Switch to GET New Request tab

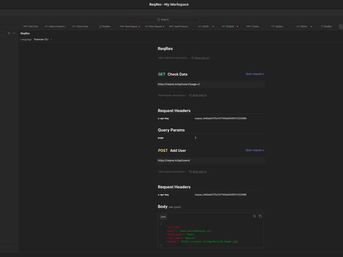pyautogui.click(x=153, y=26)
